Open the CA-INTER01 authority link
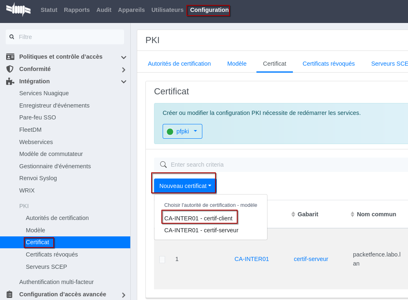408x300 pixels. pyautogui.click(x=252, y=259)
